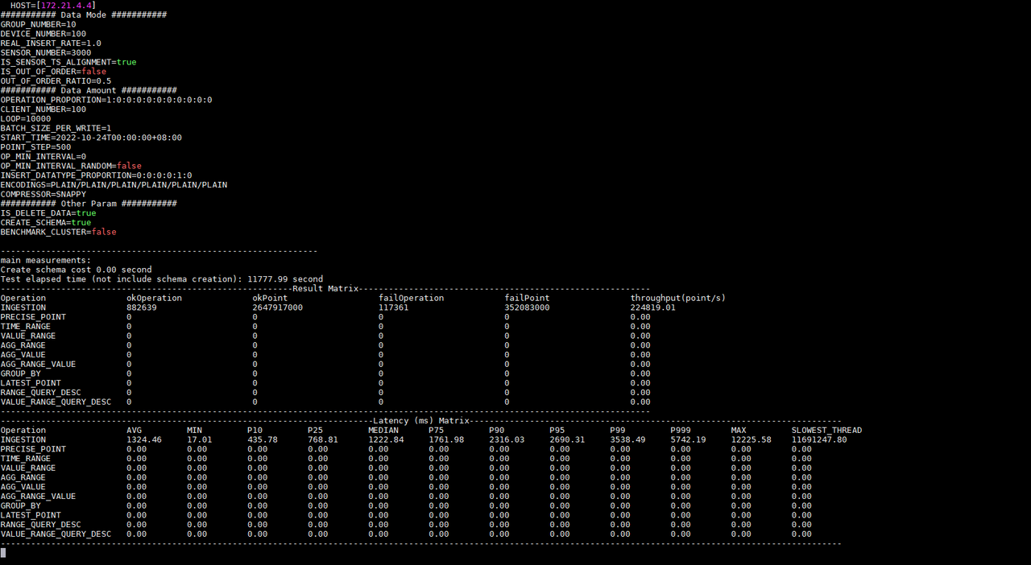Click the Result Matrix heading

[325, 288]
